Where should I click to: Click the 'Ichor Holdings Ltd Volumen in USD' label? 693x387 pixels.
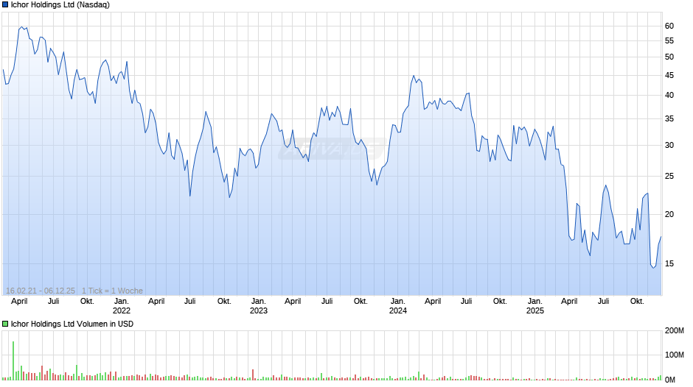click(72, 324)
